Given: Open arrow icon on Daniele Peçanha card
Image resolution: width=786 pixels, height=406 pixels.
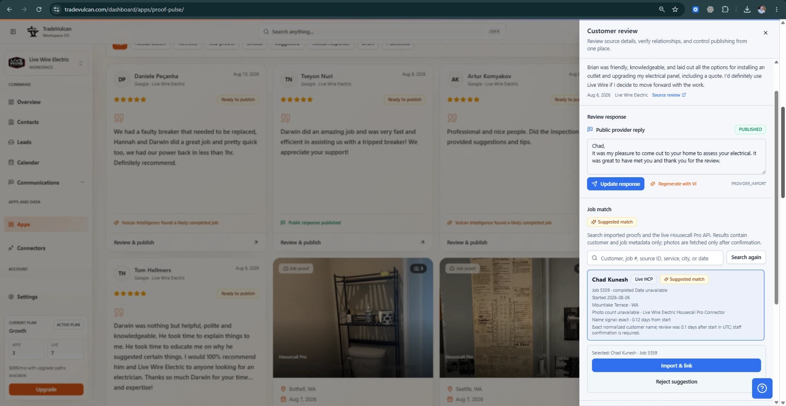Looking at the screenshot, I should 256,242.
